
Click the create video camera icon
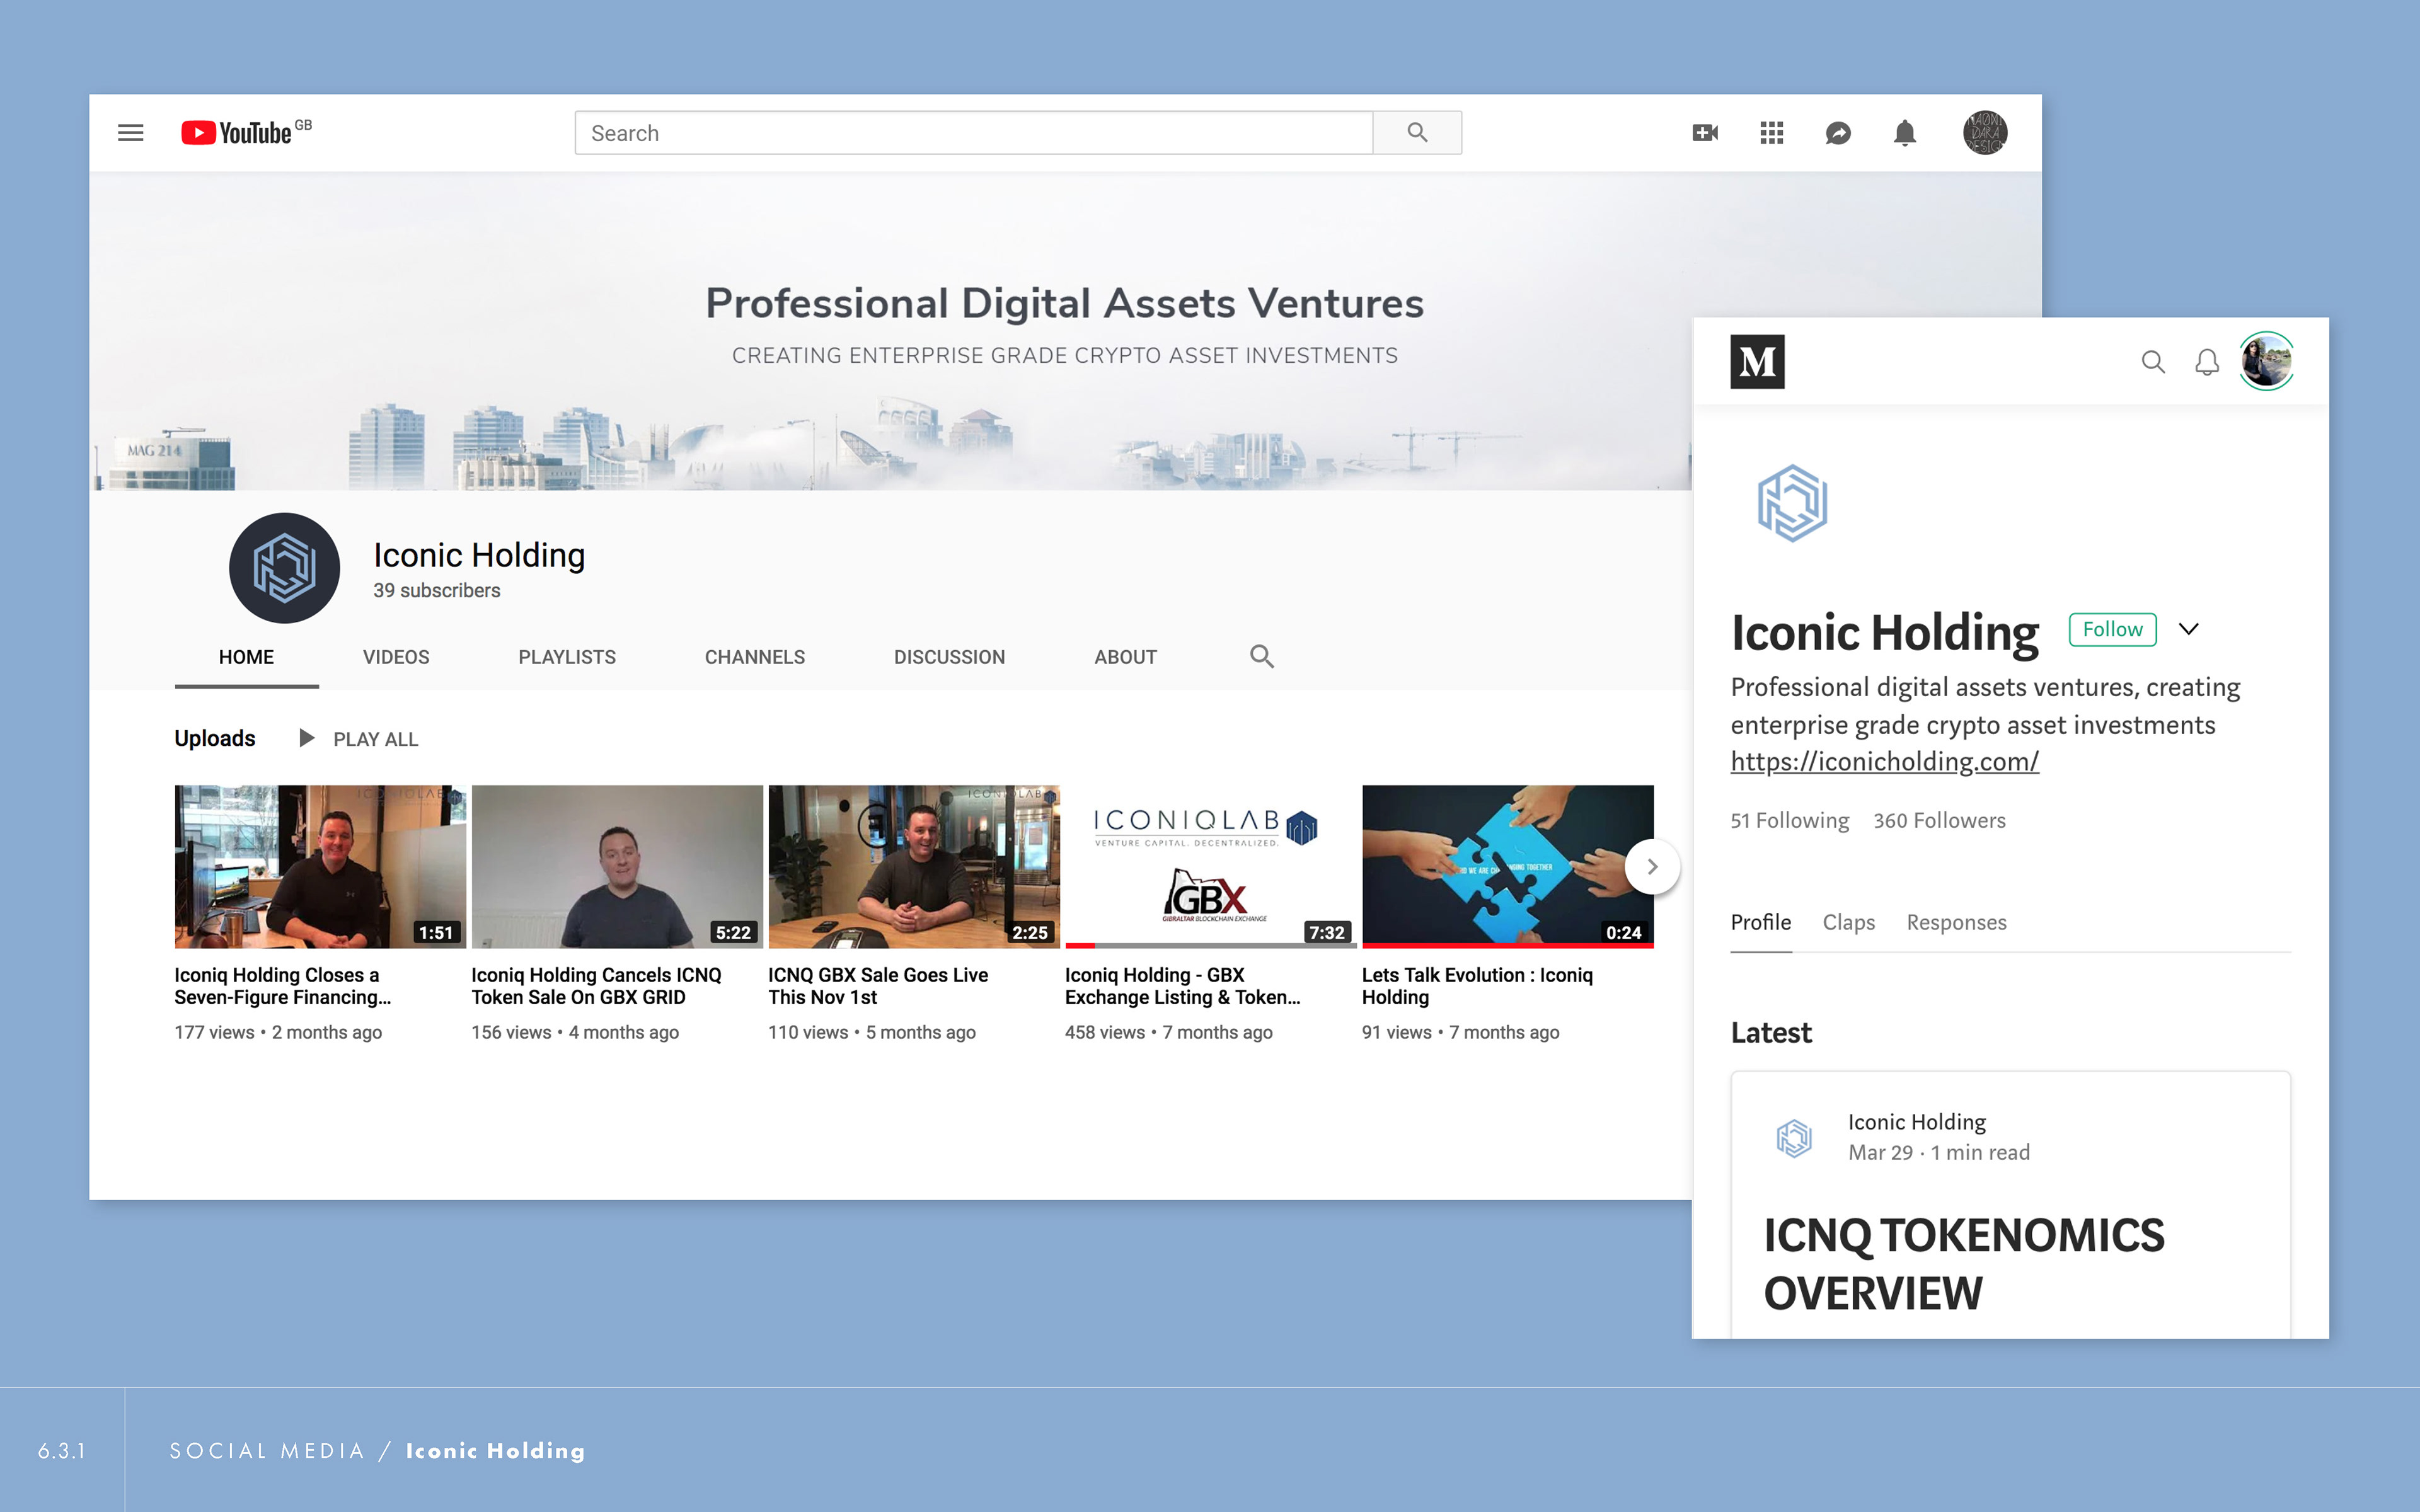(x=1705, y=133)
